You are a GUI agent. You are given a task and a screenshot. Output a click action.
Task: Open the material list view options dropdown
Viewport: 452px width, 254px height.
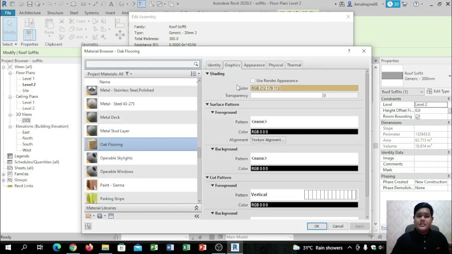[x=195, y=74]
